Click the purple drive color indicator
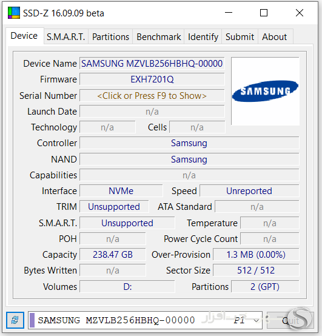This screenshot has width=322, height=336. coord(32,320)
